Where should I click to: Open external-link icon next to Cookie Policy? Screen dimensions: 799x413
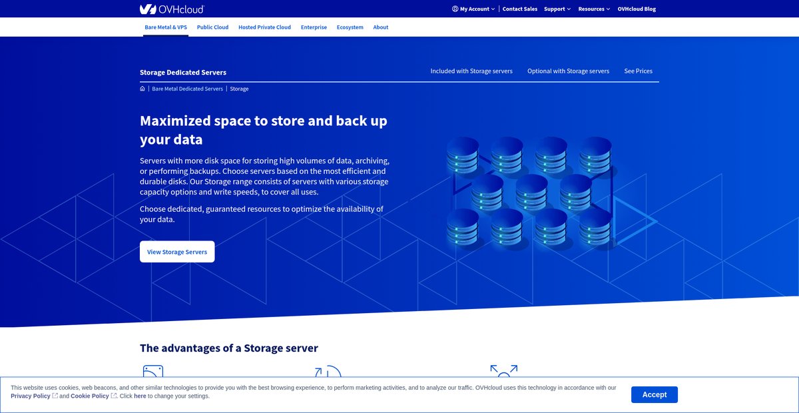(114, 396)
